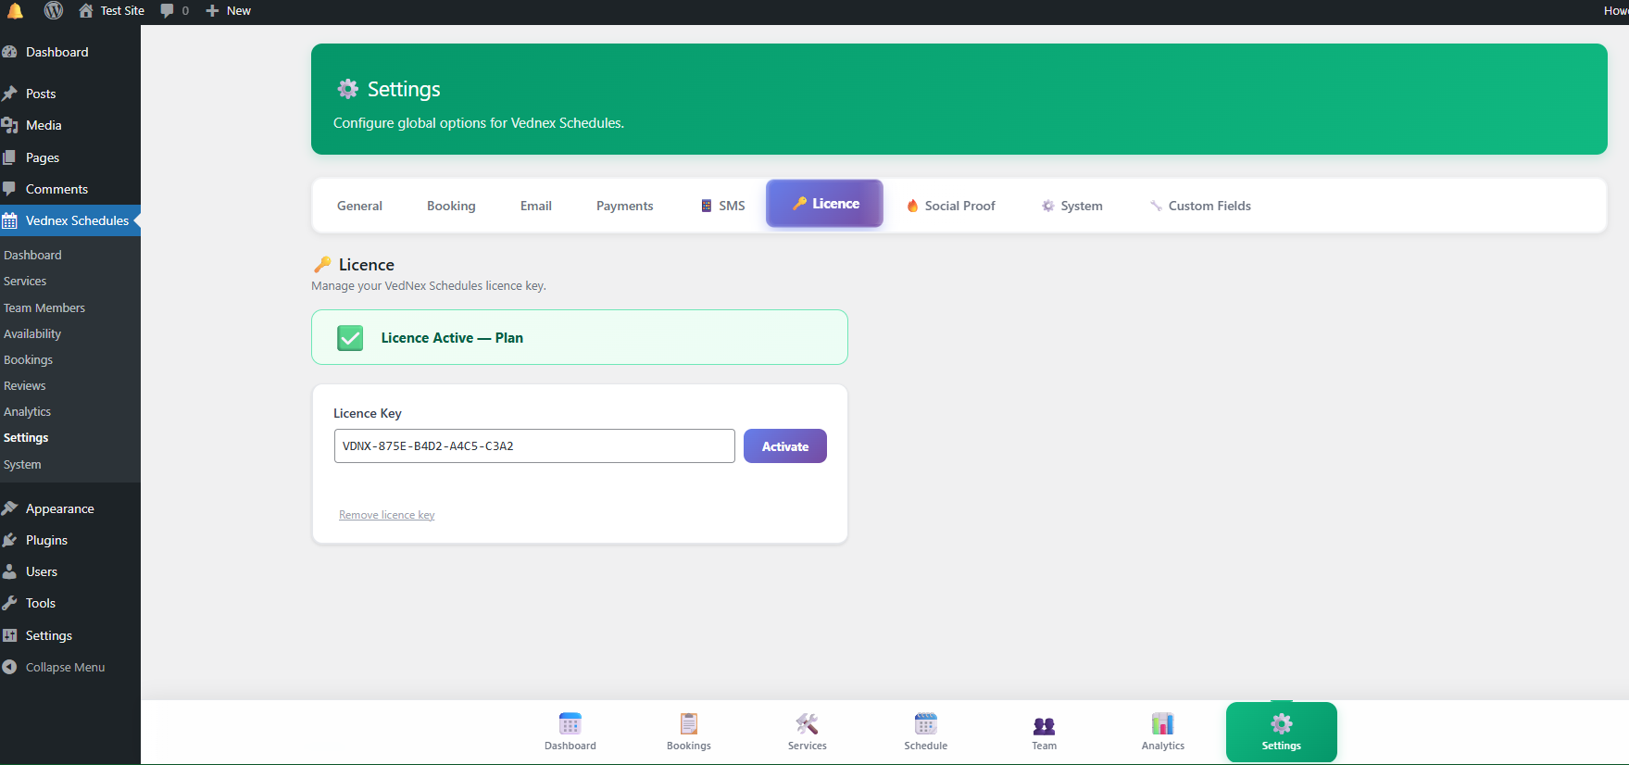Click the green Licence Active checkmark
Viewport: 1629px width, 765px height.
pos(350,338)
